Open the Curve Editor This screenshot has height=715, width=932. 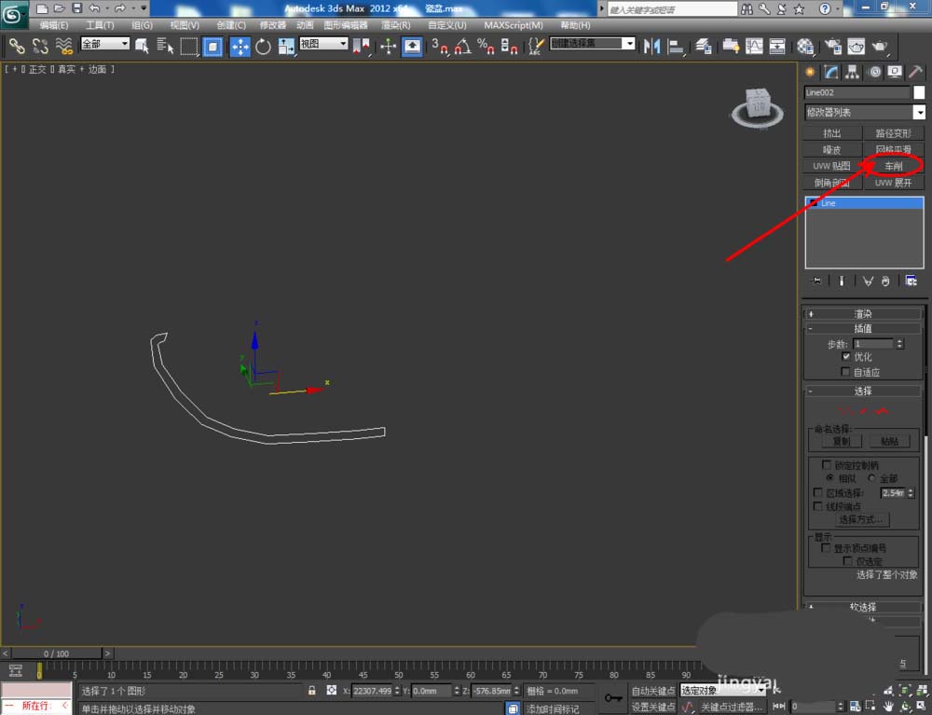pos(754,47)
